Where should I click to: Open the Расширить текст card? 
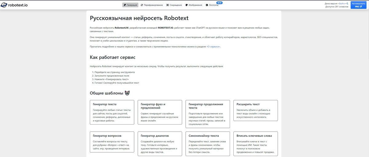tap(256, 110)
